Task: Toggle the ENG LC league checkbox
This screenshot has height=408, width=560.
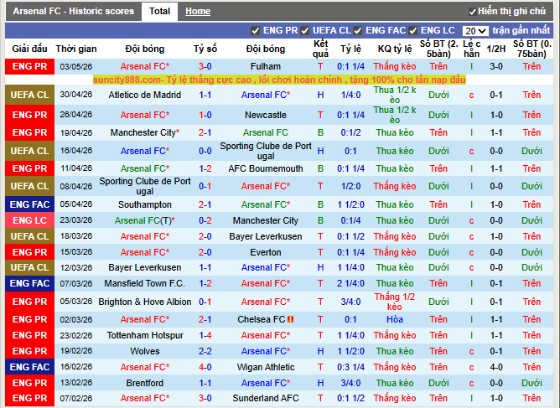Action: [x=412, y=31]
